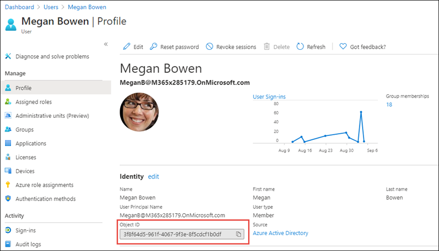439x251 pixels.
Task: View Sign-ins activity
Action: pos(25,230)
